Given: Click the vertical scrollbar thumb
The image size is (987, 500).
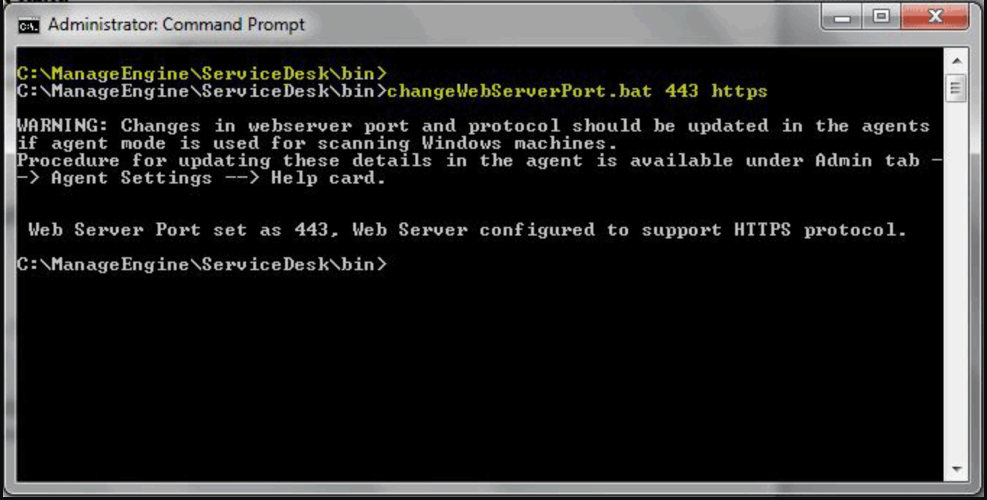Looking at the screenshot, I should pyautogui.click(x=957, y=89).
